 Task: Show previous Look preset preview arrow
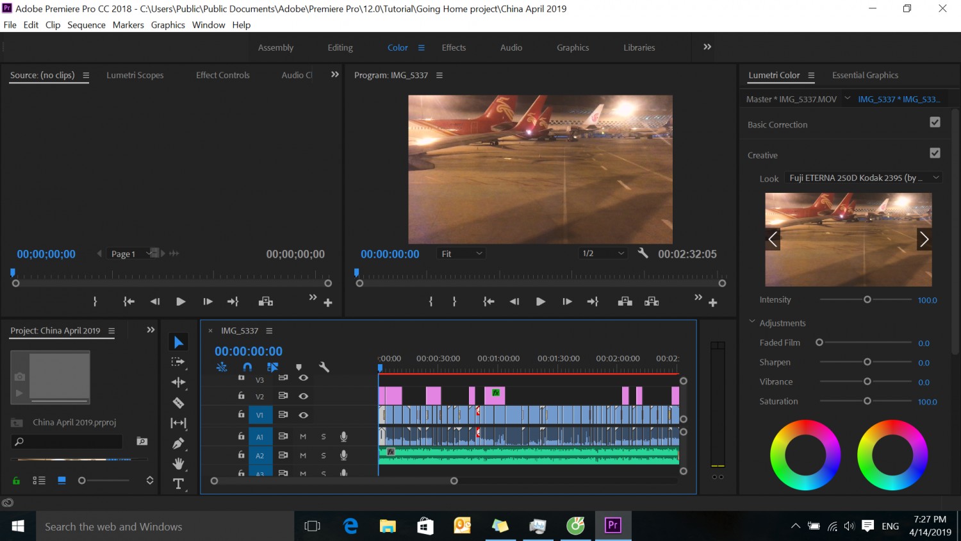[773, 239]
